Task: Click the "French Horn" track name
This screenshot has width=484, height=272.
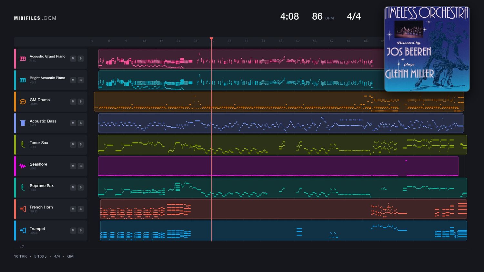Action: pos(41,207)
